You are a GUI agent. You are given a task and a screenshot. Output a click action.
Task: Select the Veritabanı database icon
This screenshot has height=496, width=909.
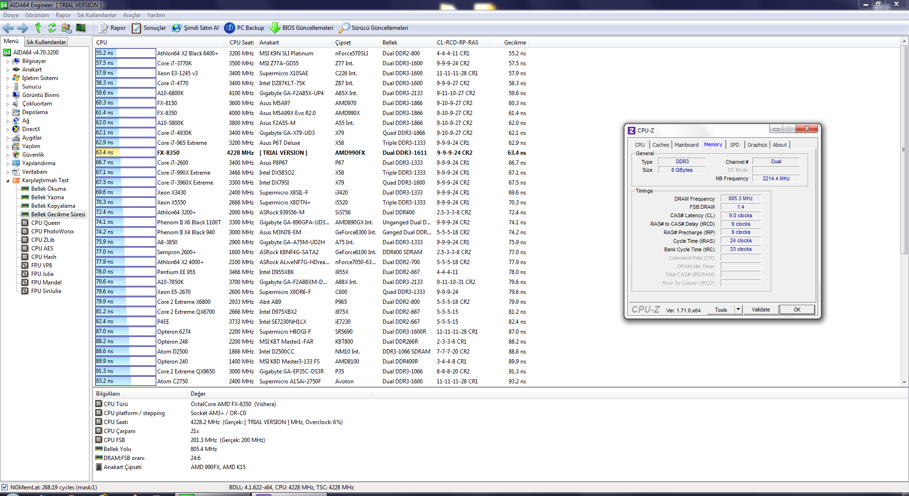(x=16, y=172)
